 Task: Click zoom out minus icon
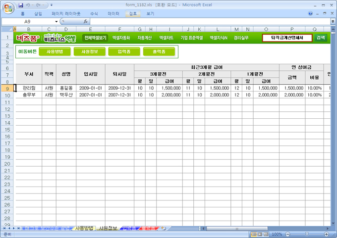tap(288, 234)
